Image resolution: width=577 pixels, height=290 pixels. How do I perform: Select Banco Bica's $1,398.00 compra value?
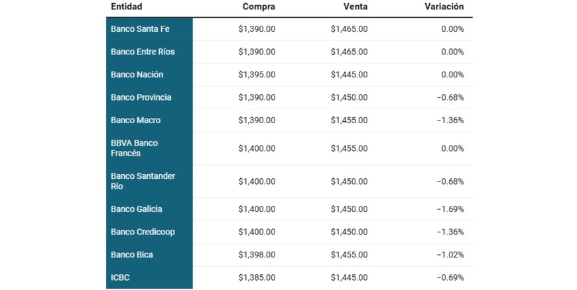pos(257,255)
